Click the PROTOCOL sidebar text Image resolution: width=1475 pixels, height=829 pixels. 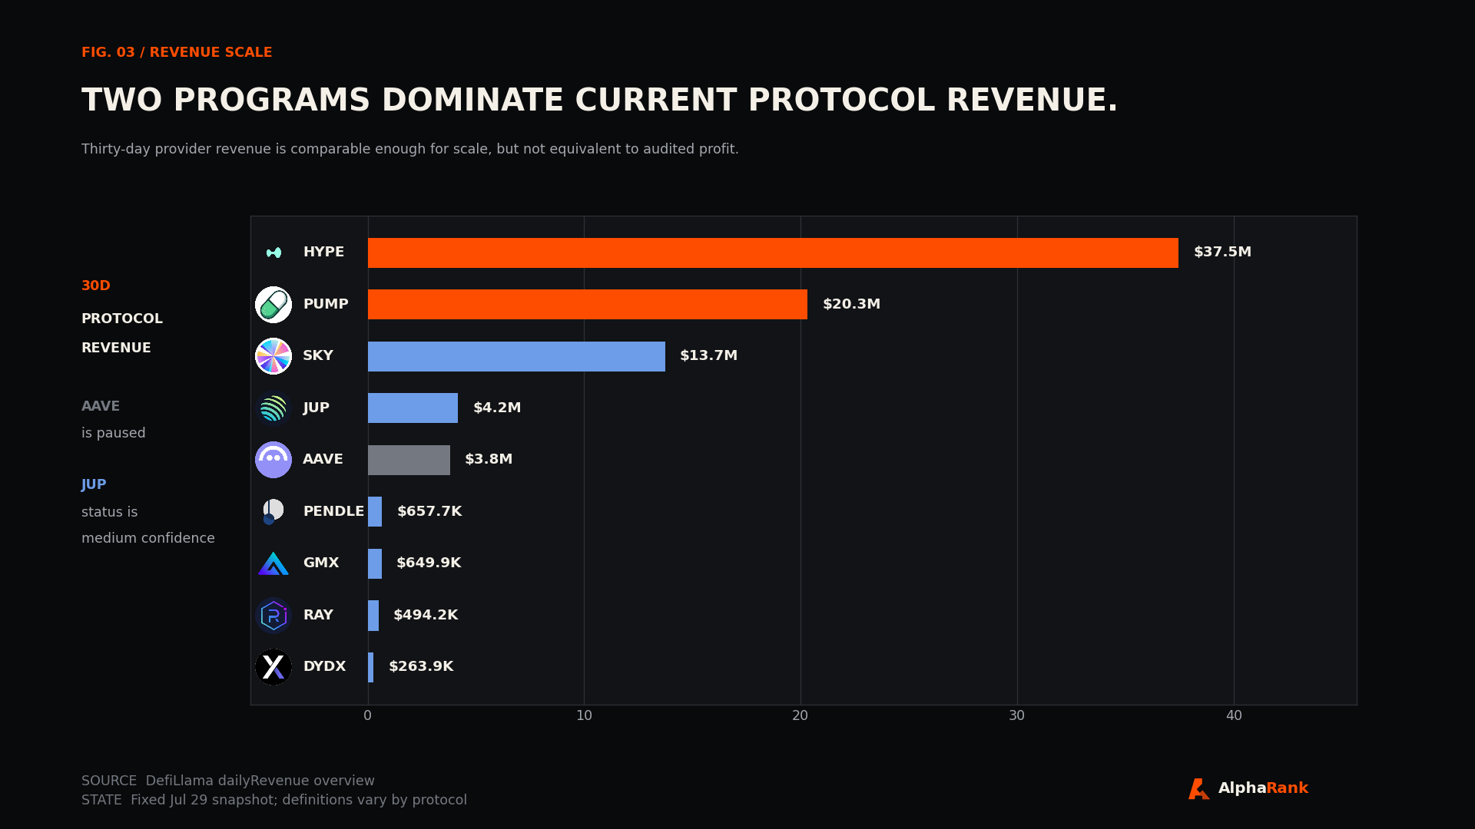pos(122,319)
